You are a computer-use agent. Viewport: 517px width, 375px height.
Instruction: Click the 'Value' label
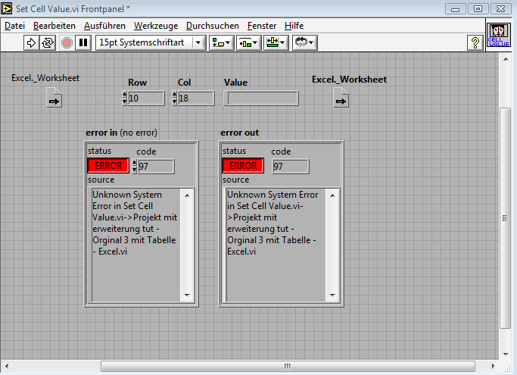(x=235, y=83)
